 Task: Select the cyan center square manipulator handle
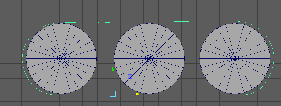pyautogui.click(x=113, y=94)
